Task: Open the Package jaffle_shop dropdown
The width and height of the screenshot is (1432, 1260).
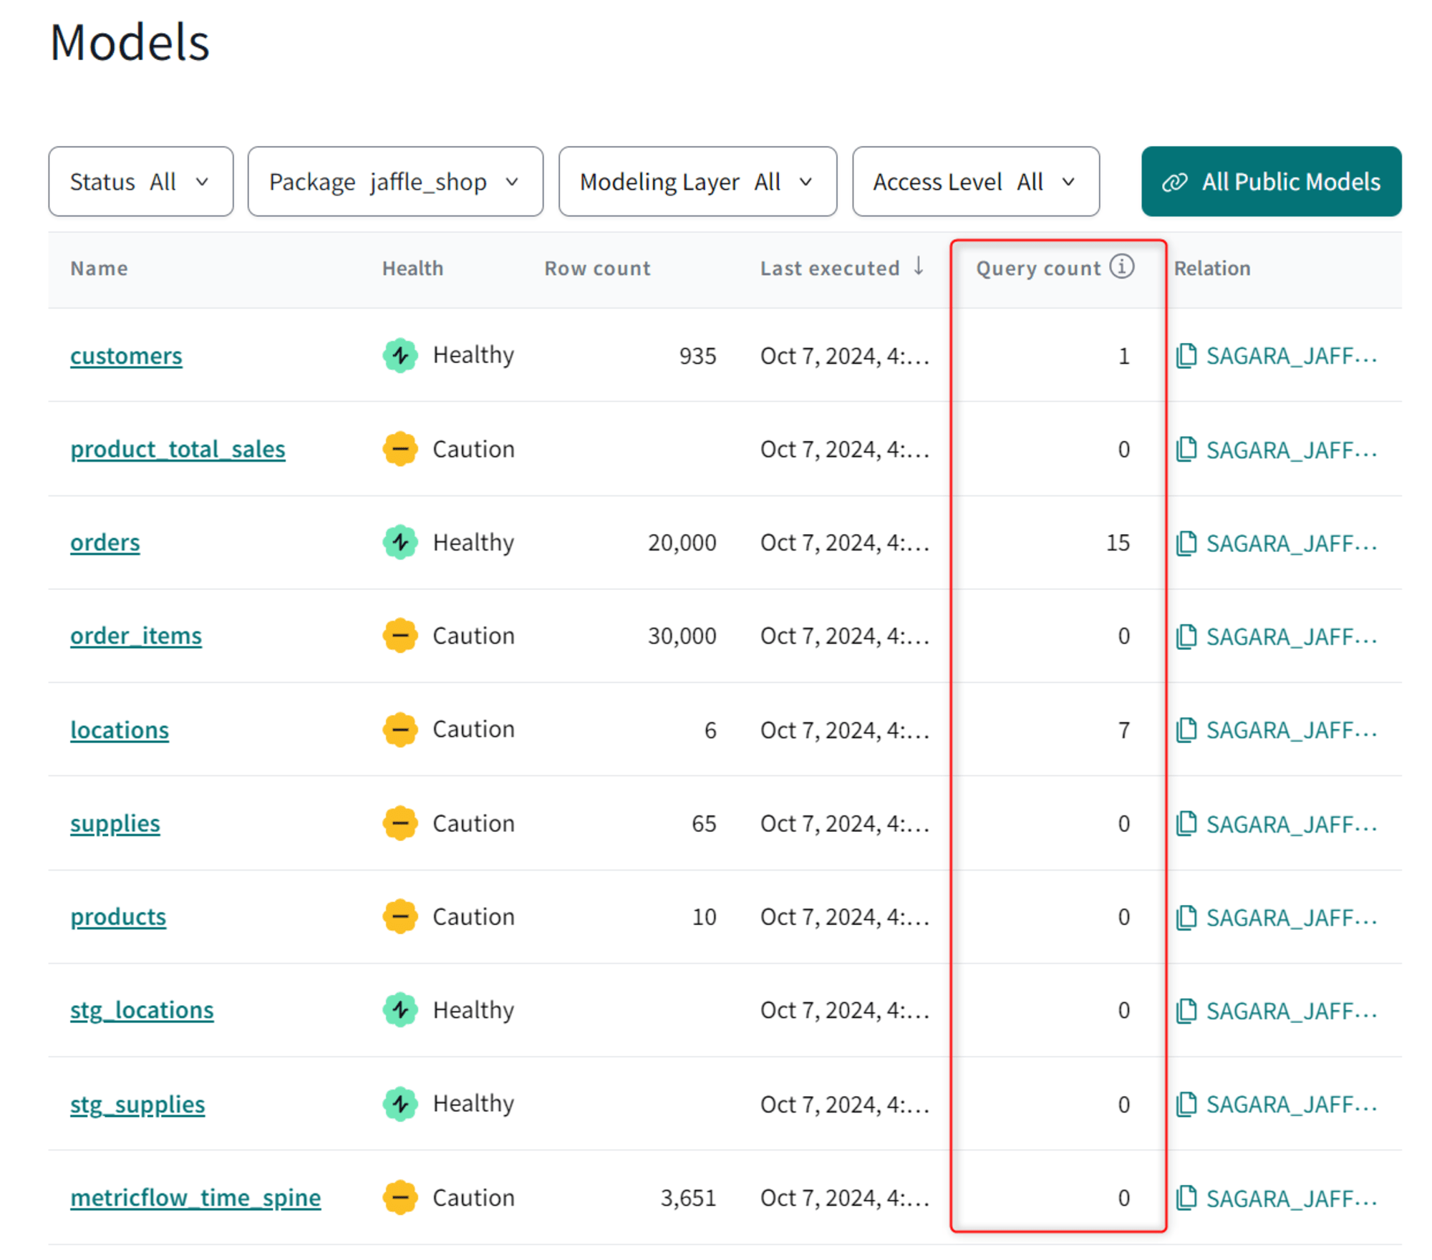Action: coord(395,182)
